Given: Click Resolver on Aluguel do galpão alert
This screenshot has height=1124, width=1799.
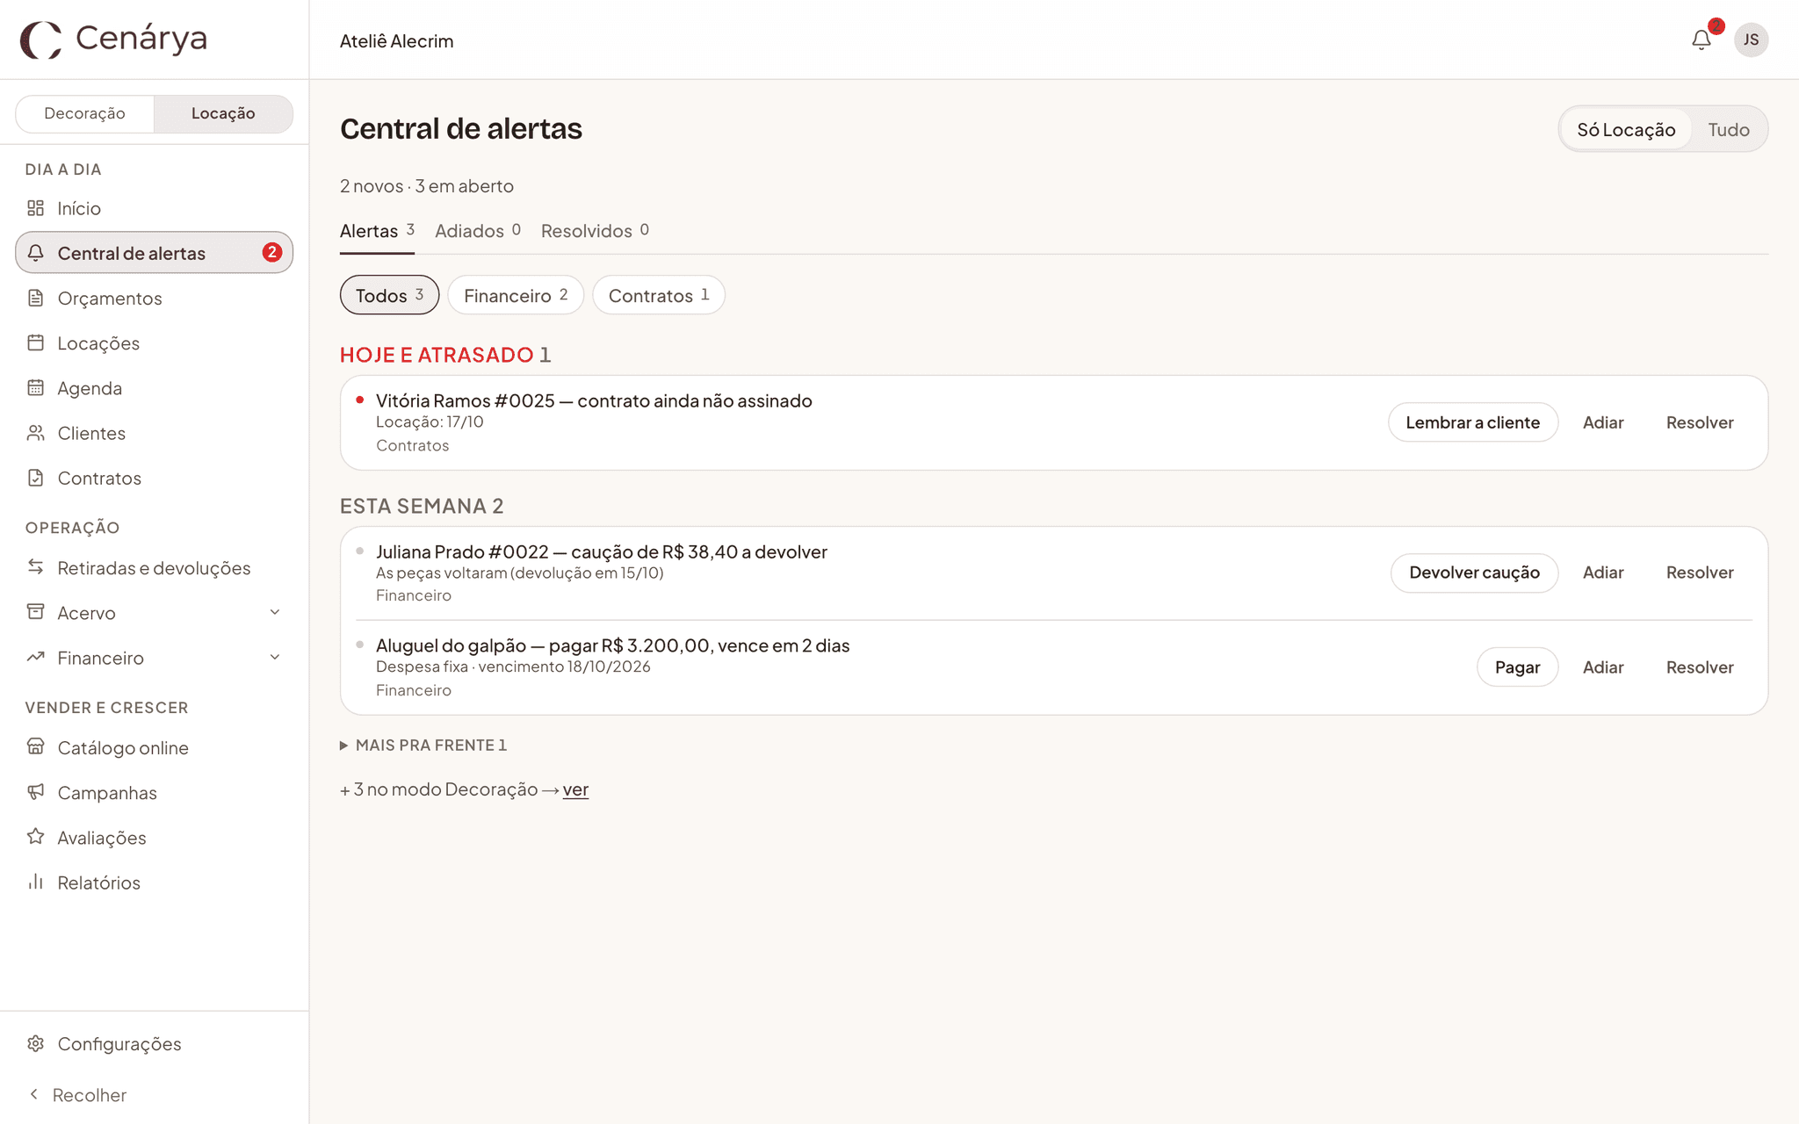Looking at the screenshot, I should pyautogui.click(x=1700, y=667).
